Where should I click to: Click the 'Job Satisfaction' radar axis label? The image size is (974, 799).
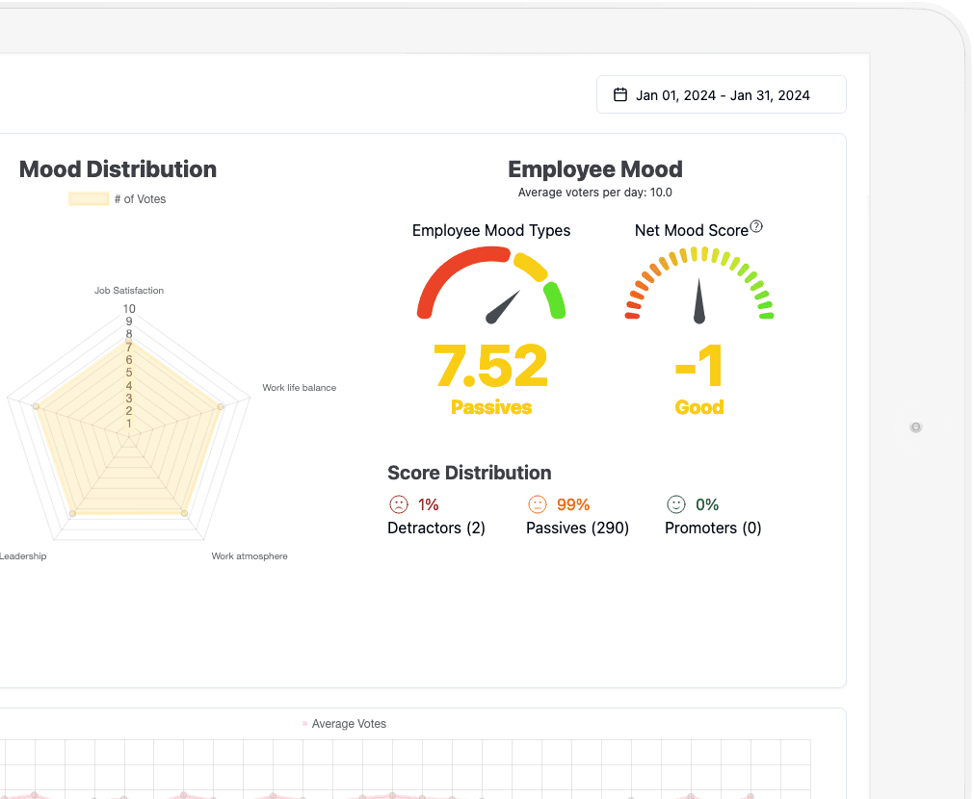coord(129,291)
